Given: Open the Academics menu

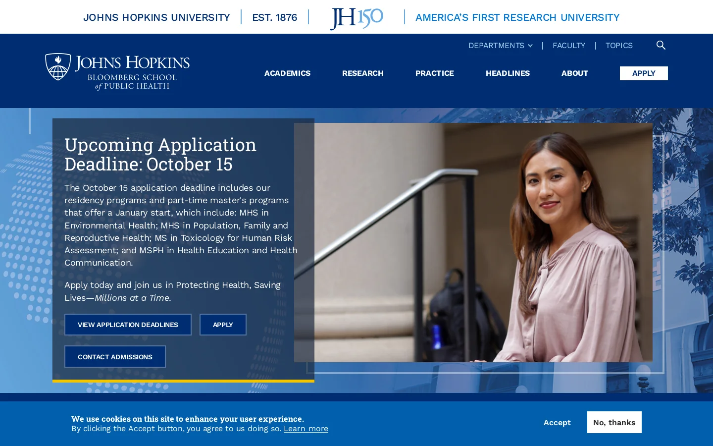Looking at the screenshot, I should 287,73.
